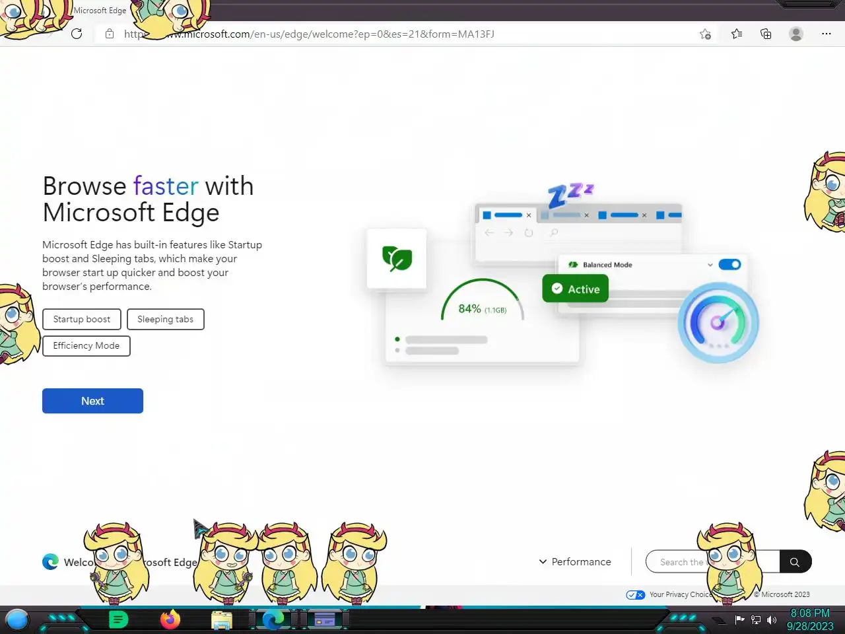Add this page to favorites star icon
Viewport: 845px width, 634px height.
pos(705,34)
